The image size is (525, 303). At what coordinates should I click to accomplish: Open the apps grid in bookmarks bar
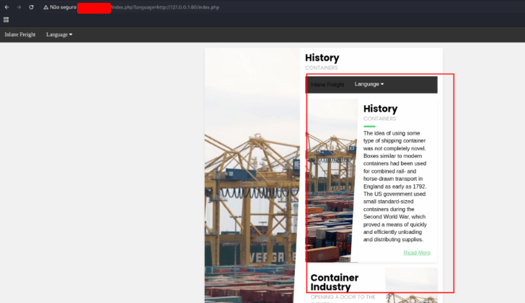pyautogui.click(x=6, y=19)
